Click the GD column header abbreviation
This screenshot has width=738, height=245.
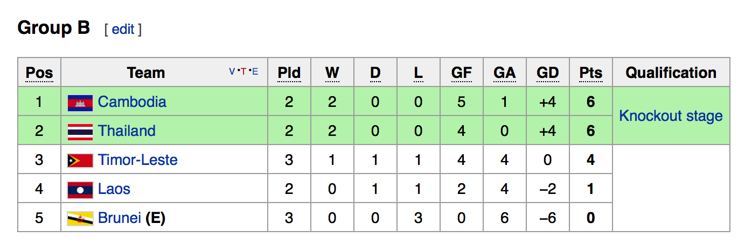(547, 73)
